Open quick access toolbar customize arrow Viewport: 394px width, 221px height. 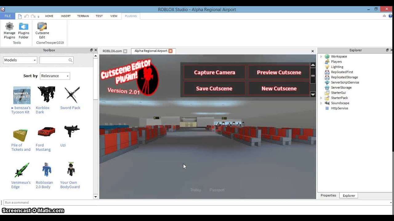(38, 17)
